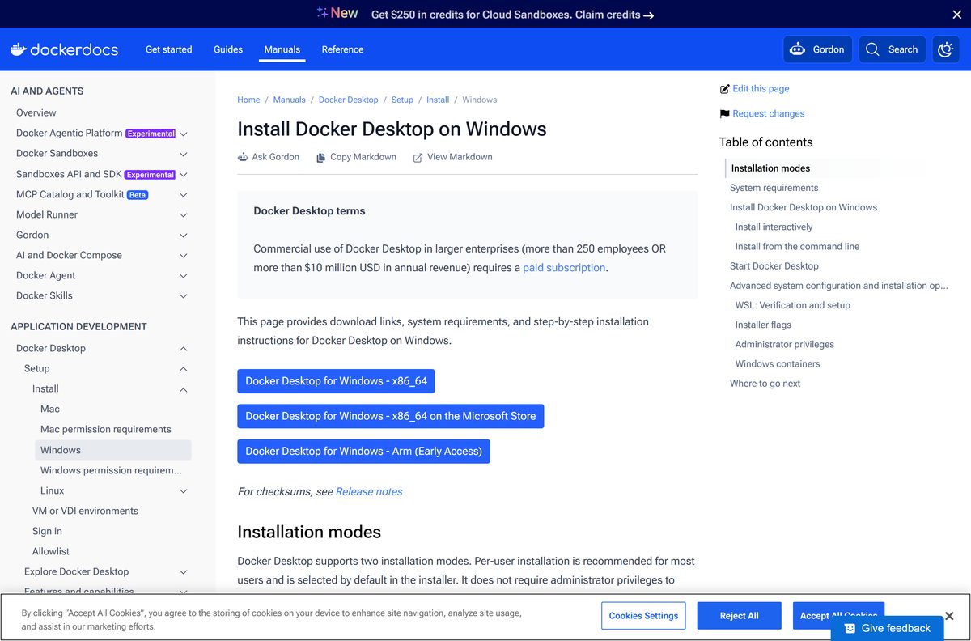Jump to Installer flags in contents

pyautogui.click(x=763, y=325)
